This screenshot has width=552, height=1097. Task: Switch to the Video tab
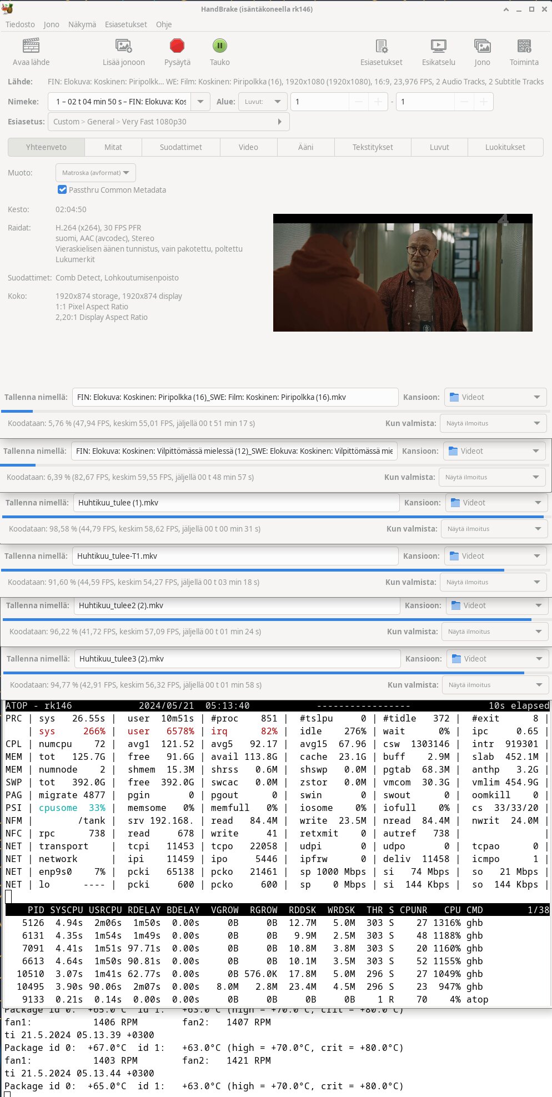click(248, 147)
